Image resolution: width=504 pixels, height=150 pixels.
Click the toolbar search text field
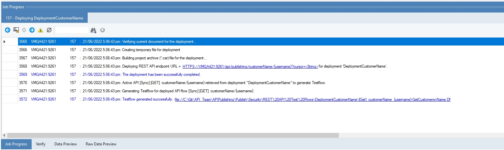pos(72,30)
